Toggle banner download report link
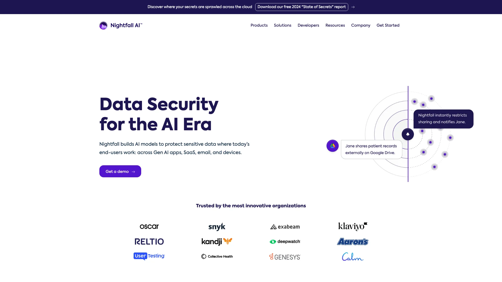This screenshot has height=282, width=502. point(302,7)
